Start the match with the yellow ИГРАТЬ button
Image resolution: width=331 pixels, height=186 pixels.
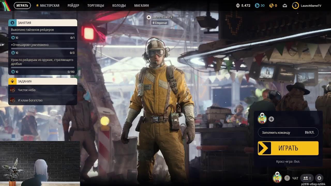pos(288,148)
